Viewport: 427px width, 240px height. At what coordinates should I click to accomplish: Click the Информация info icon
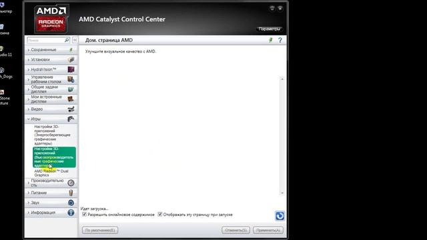click(71, 213)
